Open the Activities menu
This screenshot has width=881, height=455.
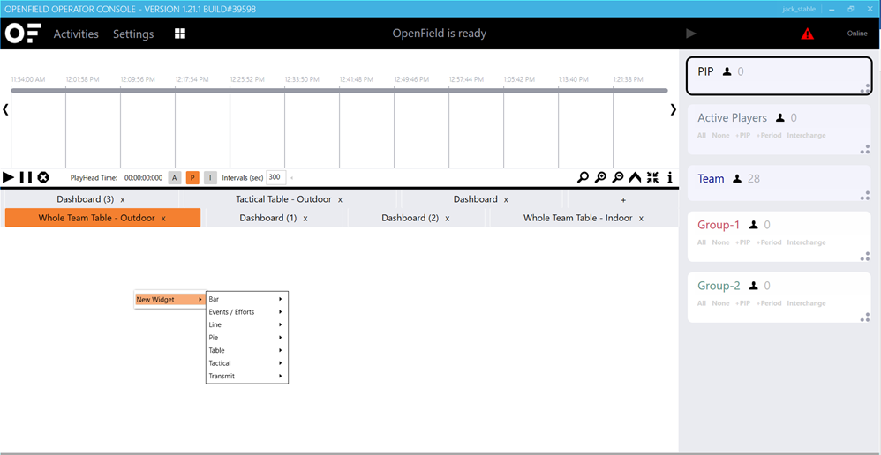76,34
